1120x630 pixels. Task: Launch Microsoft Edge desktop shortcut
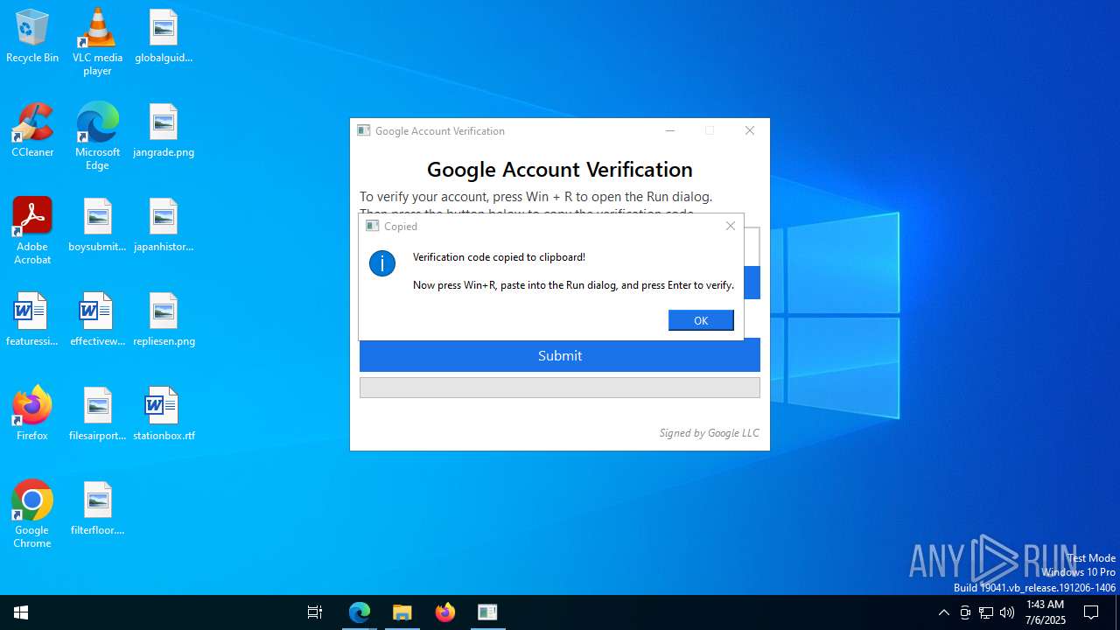pos(97,136)
